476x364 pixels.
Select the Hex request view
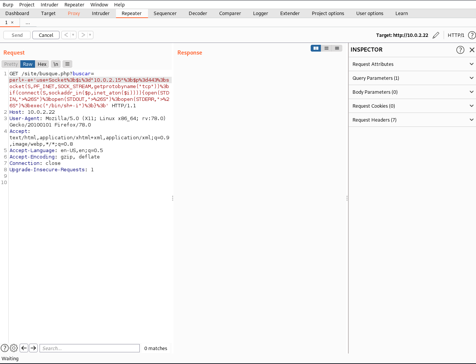coord(42,64)
